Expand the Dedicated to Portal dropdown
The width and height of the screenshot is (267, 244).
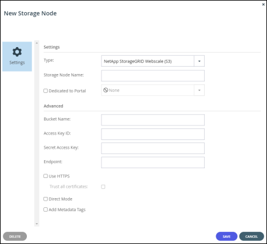coord(199,90)
